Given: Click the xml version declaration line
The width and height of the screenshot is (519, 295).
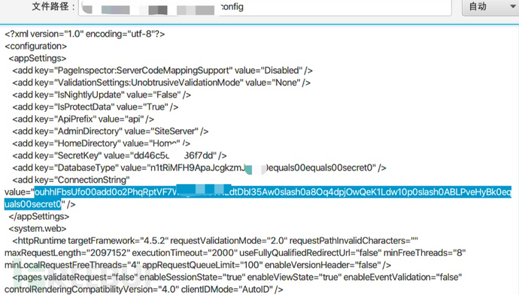Looking at the screenshot, I should (85, 34).
